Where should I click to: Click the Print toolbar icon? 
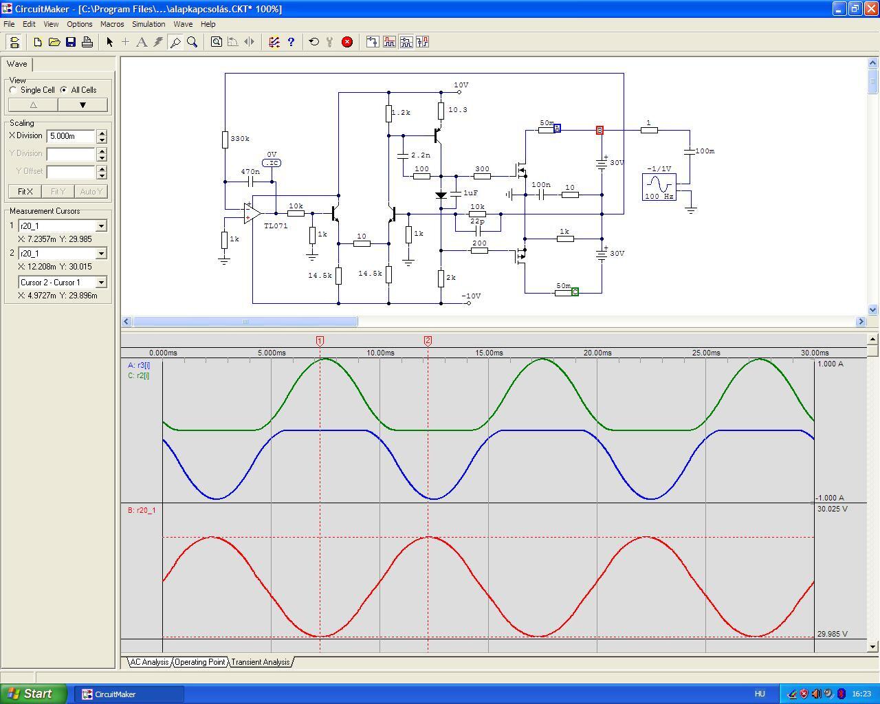(x=87, y=42)
